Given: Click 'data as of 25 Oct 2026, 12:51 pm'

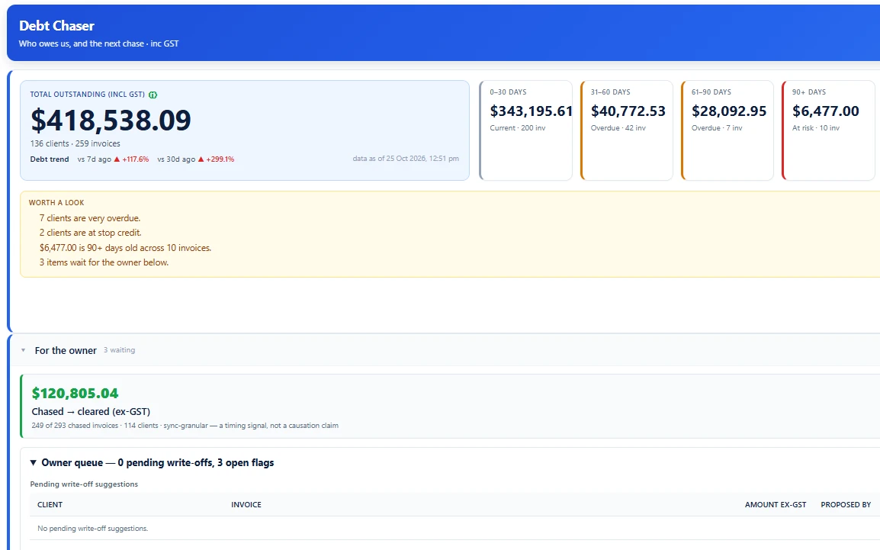Looking at the screenshot, I should click(406, 159).
